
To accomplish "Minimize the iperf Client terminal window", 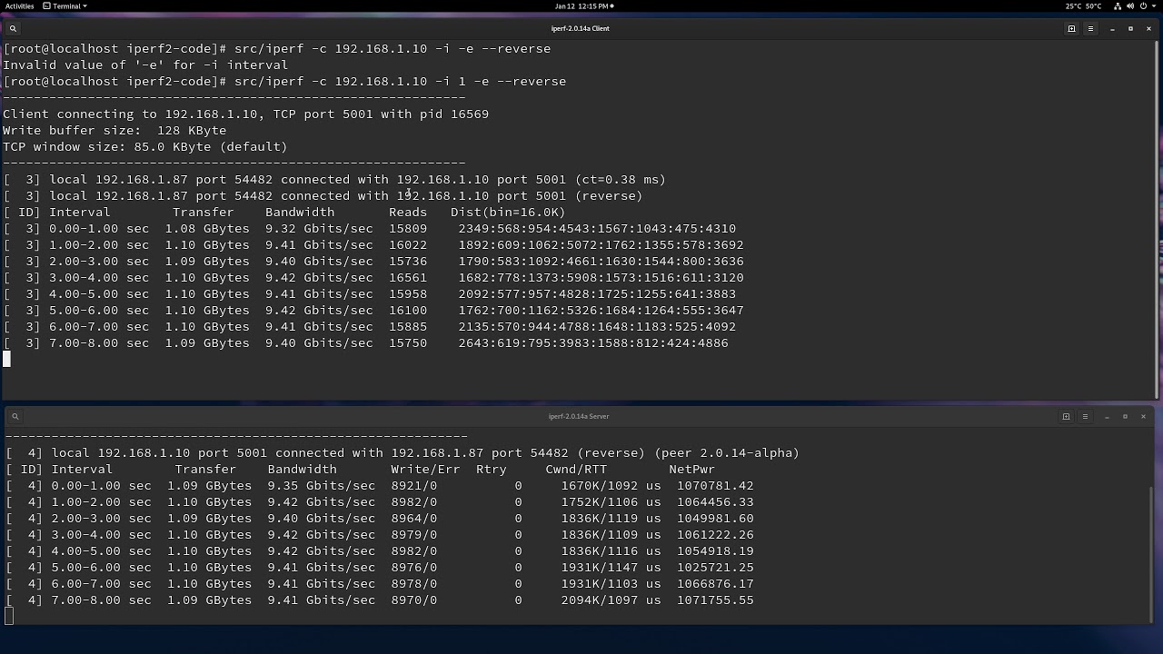I will click(x=1112, y=28).
